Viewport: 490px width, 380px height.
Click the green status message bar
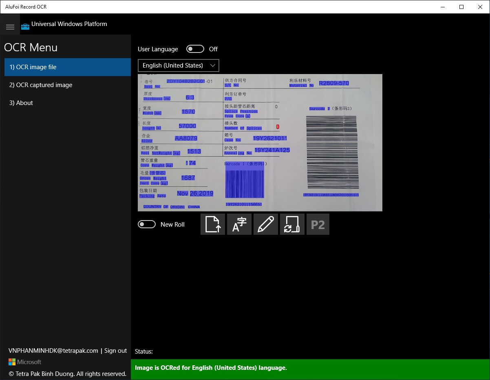point(310,369)
